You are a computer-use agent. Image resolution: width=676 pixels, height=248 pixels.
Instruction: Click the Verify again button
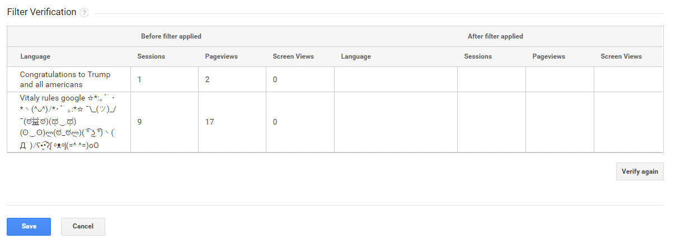point(640,171)
